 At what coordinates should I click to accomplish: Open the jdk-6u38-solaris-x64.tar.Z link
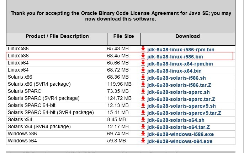tap(178, 127)
